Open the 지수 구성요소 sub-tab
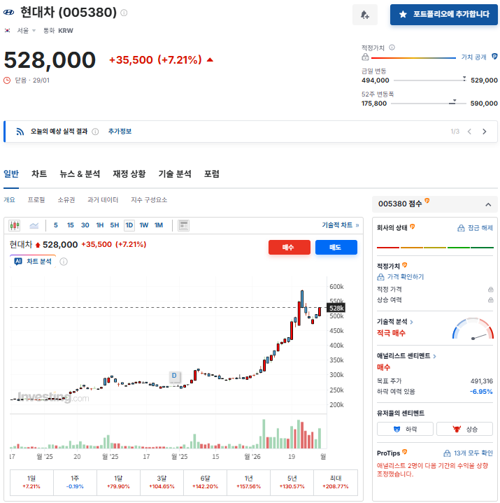500x503 pixels. pos(149,200)
